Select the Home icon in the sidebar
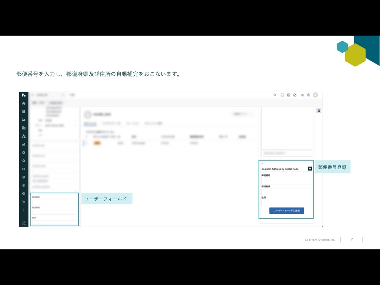The width and height of the screenshot is (380, 285). 23,104
